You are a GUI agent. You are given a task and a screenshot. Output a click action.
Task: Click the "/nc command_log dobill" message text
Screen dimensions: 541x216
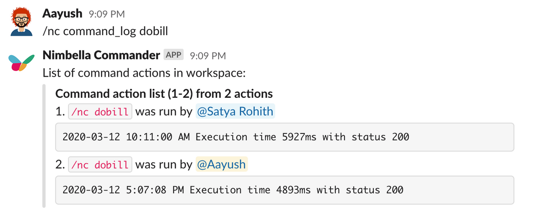pos(105,32)
